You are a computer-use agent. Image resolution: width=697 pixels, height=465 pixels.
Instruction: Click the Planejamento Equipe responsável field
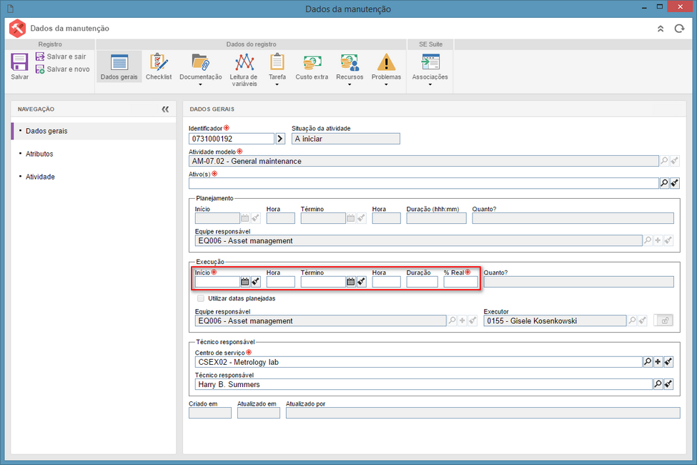pyautogui.click(x=418, y=241)
